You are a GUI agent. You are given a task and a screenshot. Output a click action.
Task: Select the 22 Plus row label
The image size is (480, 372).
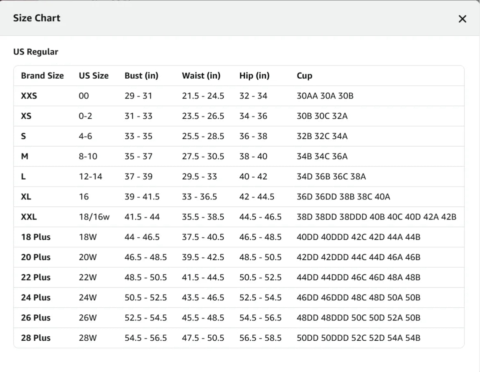coord(35,277)
